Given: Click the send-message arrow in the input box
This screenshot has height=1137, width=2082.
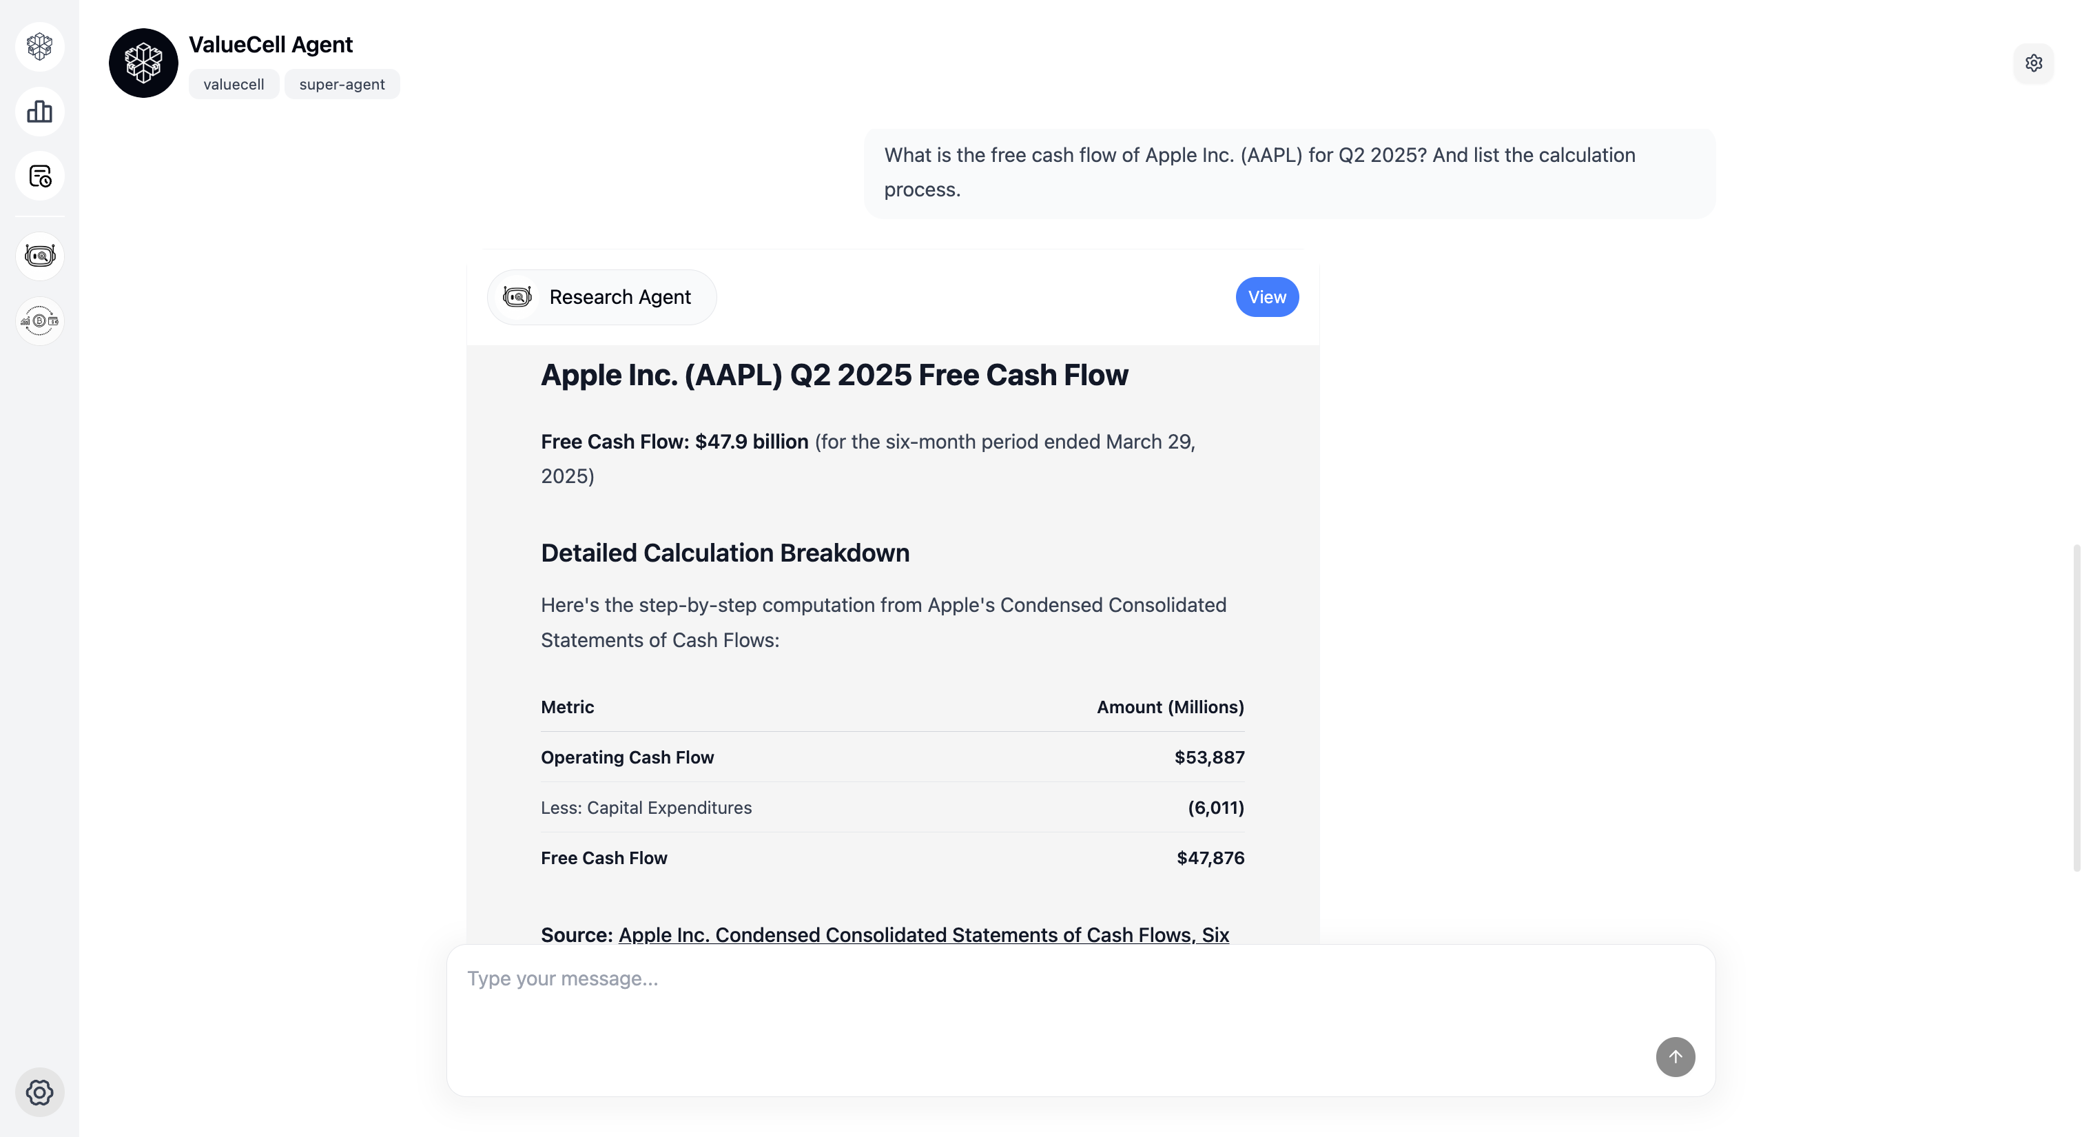Looking at the screenshot, I should [x=1676, y=1057].
